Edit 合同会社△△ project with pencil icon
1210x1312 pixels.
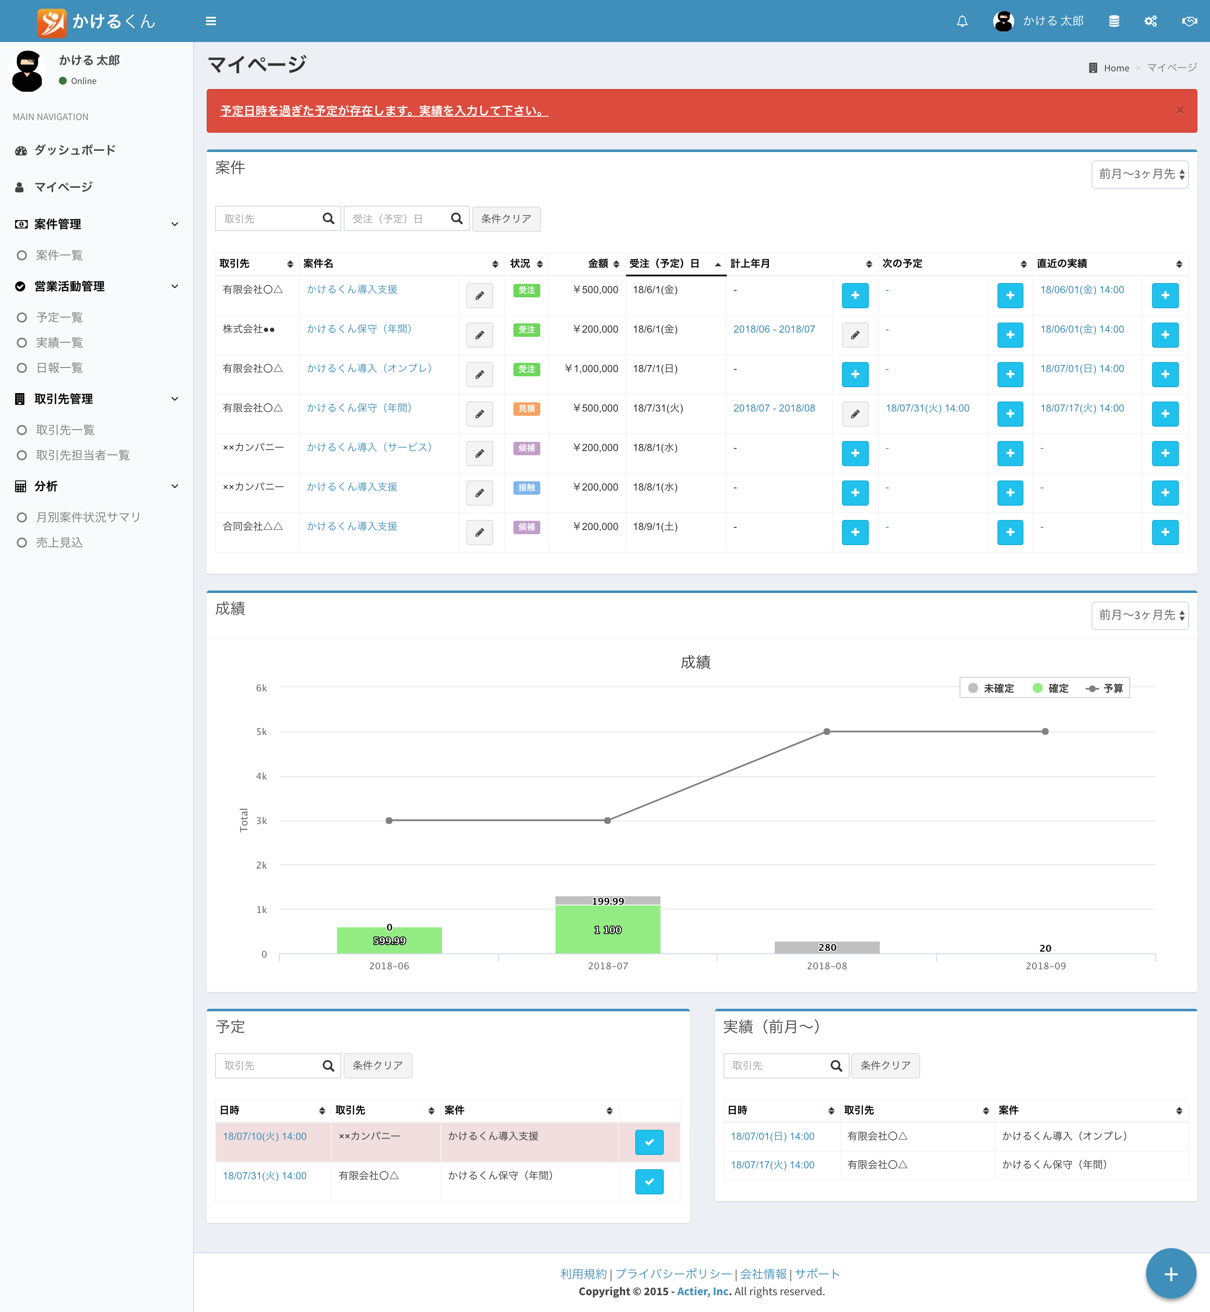[x=479, y=532]
